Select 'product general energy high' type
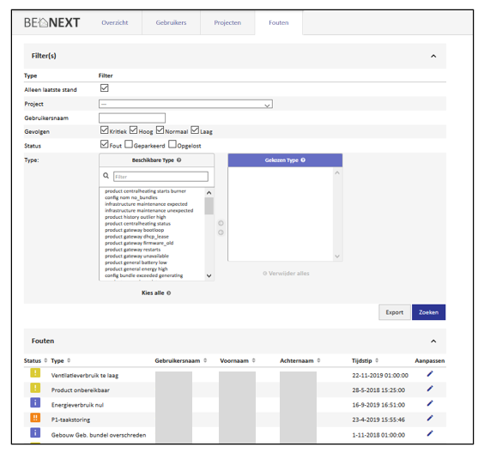Viewport: 484px width, 453px height. click(136, 269)
